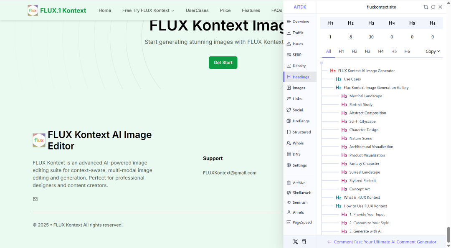Open Similarweb lookup

point(299,192)
